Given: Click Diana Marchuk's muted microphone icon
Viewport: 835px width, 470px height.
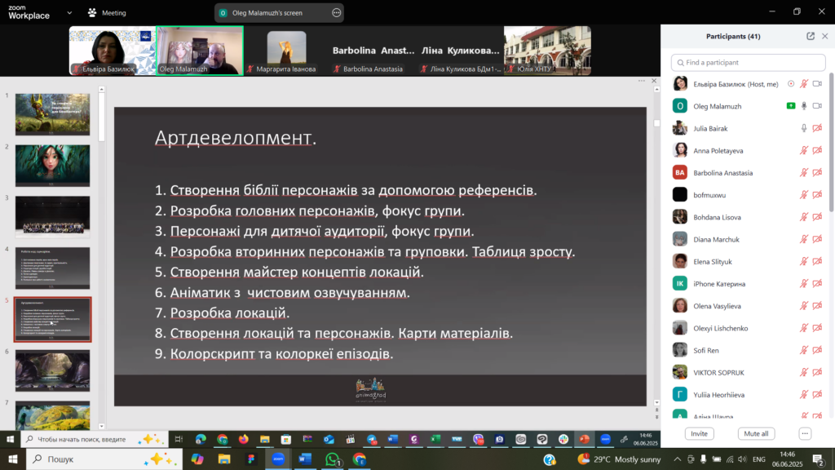Looking at the screenshot, I should (x=804, y=239).
